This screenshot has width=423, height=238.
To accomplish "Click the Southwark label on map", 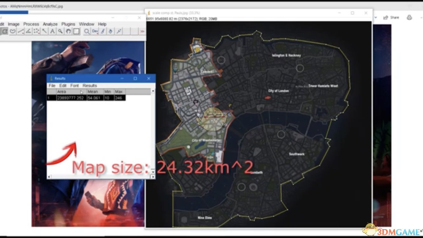I will pos(297,154).
